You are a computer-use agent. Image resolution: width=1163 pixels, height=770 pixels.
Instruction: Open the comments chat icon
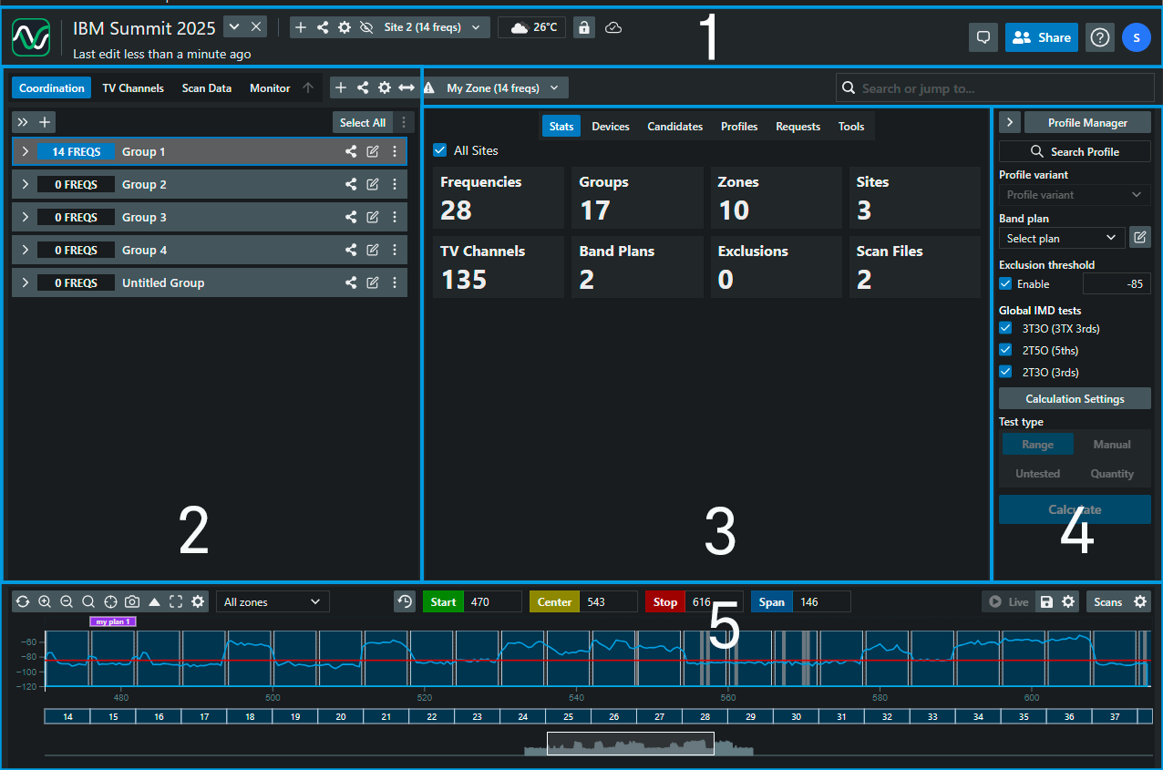(983, 37)
